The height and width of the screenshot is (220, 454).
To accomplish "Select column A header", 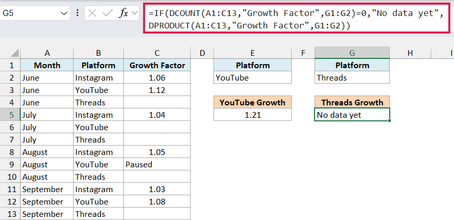I will tap(47, 53).
